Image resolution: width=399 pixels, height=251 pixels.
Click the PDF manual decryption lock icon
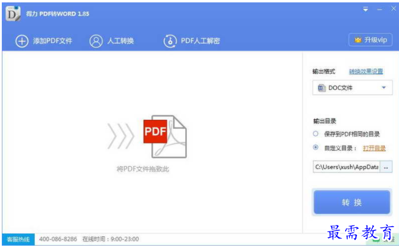(170, 41)
